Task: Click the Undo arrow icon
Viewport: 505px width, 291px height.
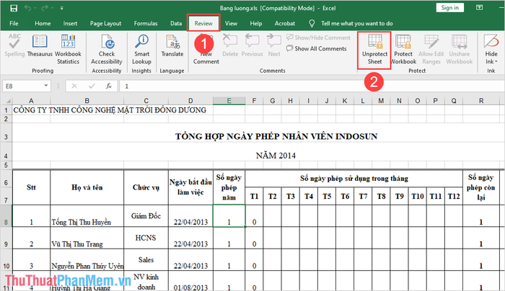Action: pyautogui.click(x=27, y=8)
